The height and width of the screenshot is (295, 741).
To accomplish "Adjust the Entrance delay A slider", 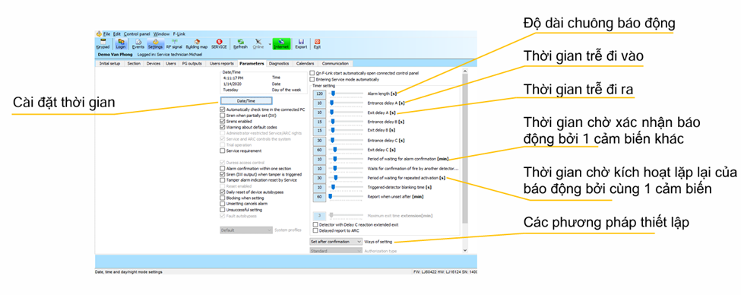I will [x=332, y=103].
